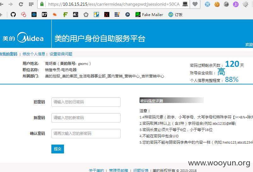Bookmark page with the heart icon
This screenshot has width=253, height=172.
point(195,4)
